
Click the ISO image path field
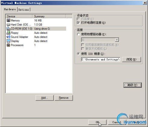pos(101,59)
